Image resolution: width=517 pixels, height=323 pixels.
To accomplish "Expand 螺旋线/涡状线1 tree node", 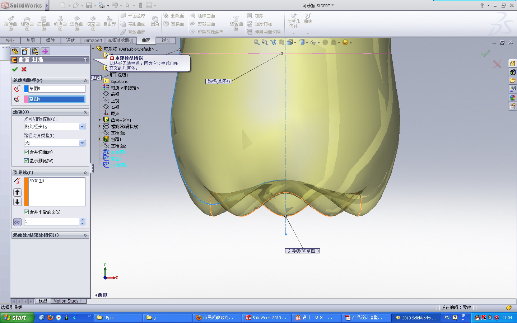I will click(100, 126).
